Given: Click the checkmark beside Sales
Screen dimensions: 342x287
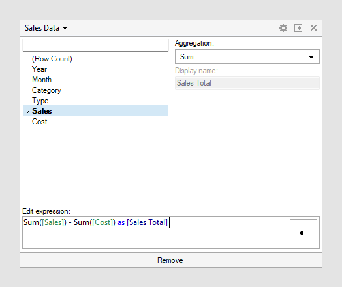Looking at the screenshot, I should point(28,112).
